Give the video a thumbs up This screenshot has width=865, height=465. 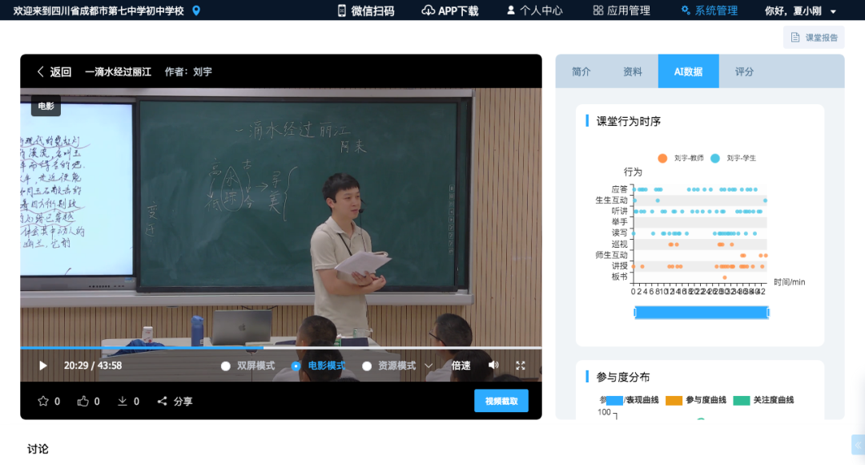tap(82, 400)
